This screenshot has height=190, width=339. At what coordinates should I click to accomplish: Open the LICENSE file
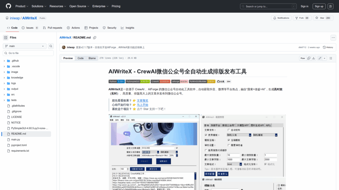point(17,117)
